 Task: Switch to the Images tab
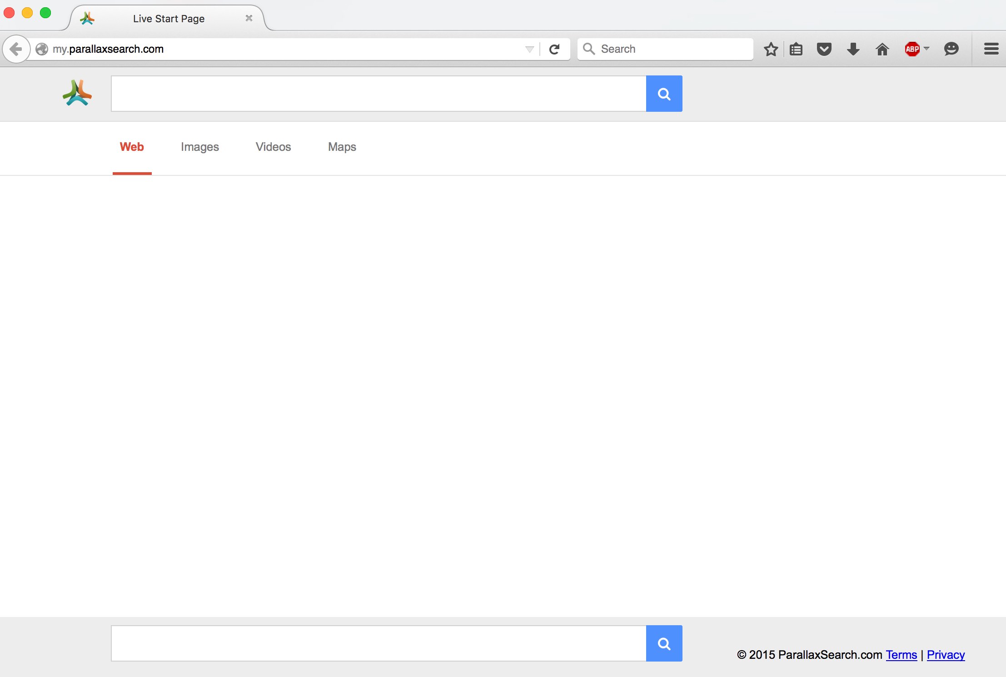coord(199,147)
